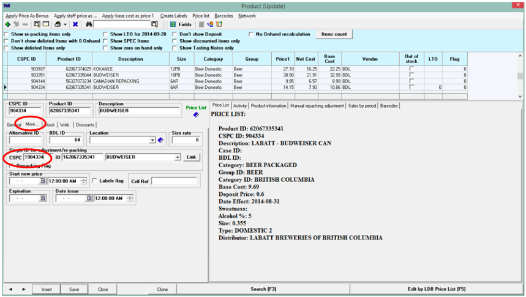Open Apply base cost as price 1 menu
Viewport: 526px width, 297px height.
[128, 16]
